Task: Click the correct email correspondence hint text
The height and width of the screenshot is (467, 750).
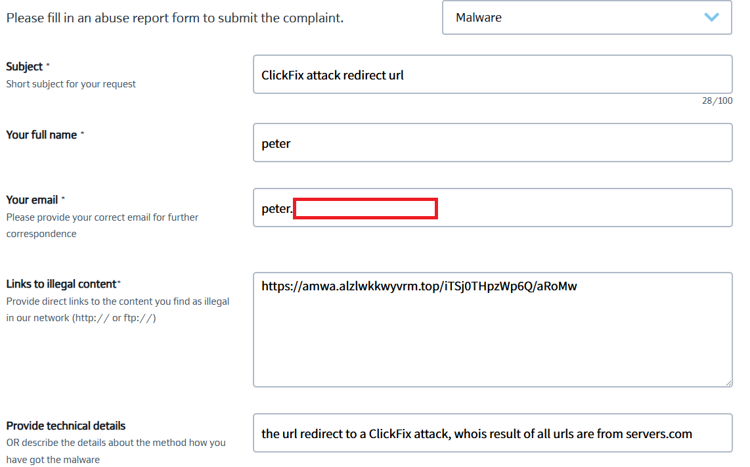Action: [102, 225]
